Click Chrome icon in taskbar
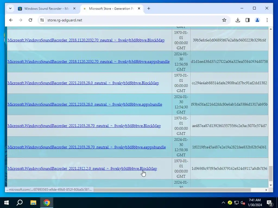Image resolution: width=278 pixels, height=208 pixels. (x=47, y=203)
